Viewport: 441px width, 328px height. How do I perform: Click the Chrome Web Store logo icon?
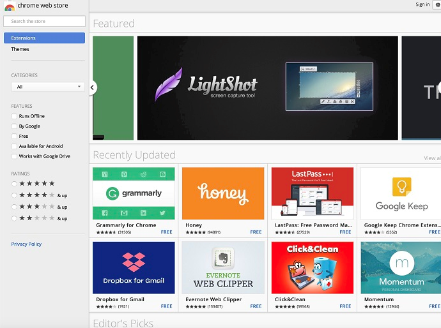(10, 6)
